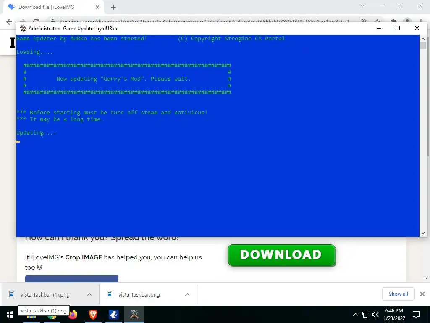Open a new Chrome tab
This screenshot has width=430, height=323.
[x=113, y=7]
